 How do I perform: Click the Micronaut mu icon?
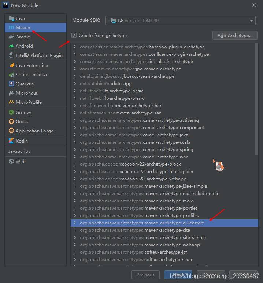pyautogui.click(x=11, y=93)
